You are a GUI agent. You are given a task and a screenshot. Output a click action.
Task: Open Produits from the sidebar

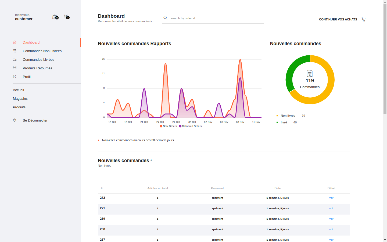[x=19, y=107]
